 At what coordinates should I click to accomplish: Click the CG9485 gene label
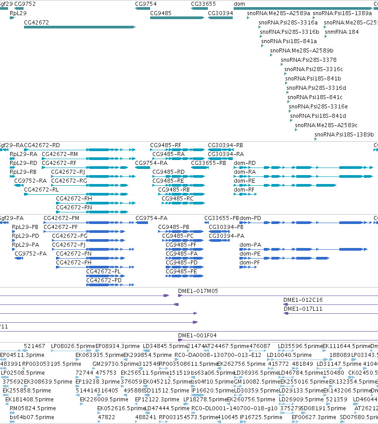pyautogui.click(x=161, y=13)
